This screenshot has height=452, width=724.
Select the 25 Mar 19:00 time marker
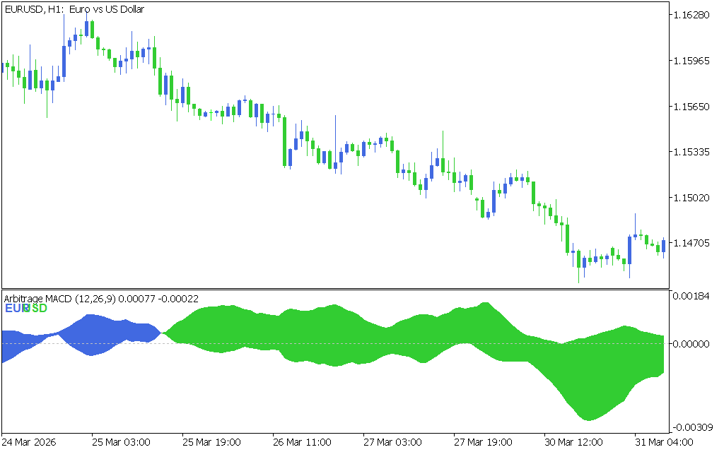[211, 442]
